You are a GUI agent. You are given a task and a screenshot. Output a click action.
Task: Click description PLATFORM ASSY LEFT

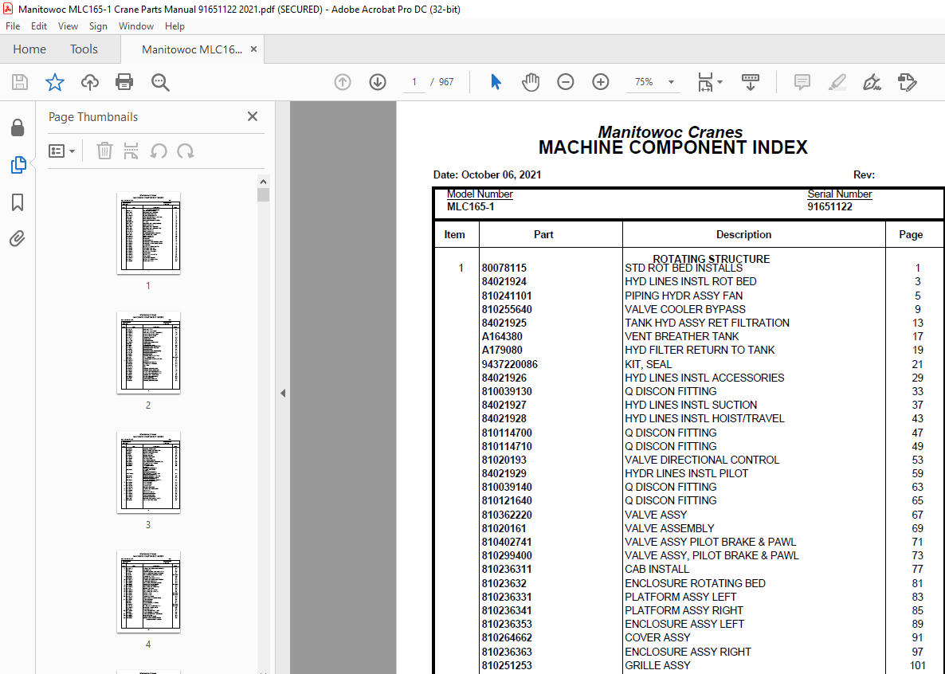pyautogui.click(x=680, y=597)
